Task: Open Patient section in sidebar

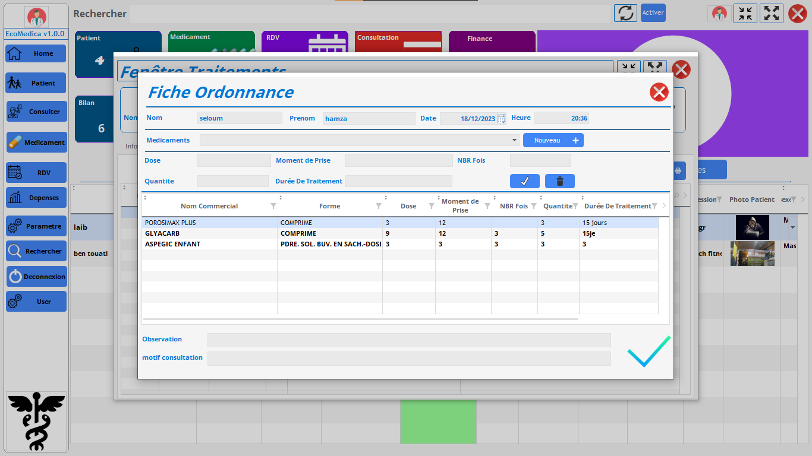Action: [36, 83]
